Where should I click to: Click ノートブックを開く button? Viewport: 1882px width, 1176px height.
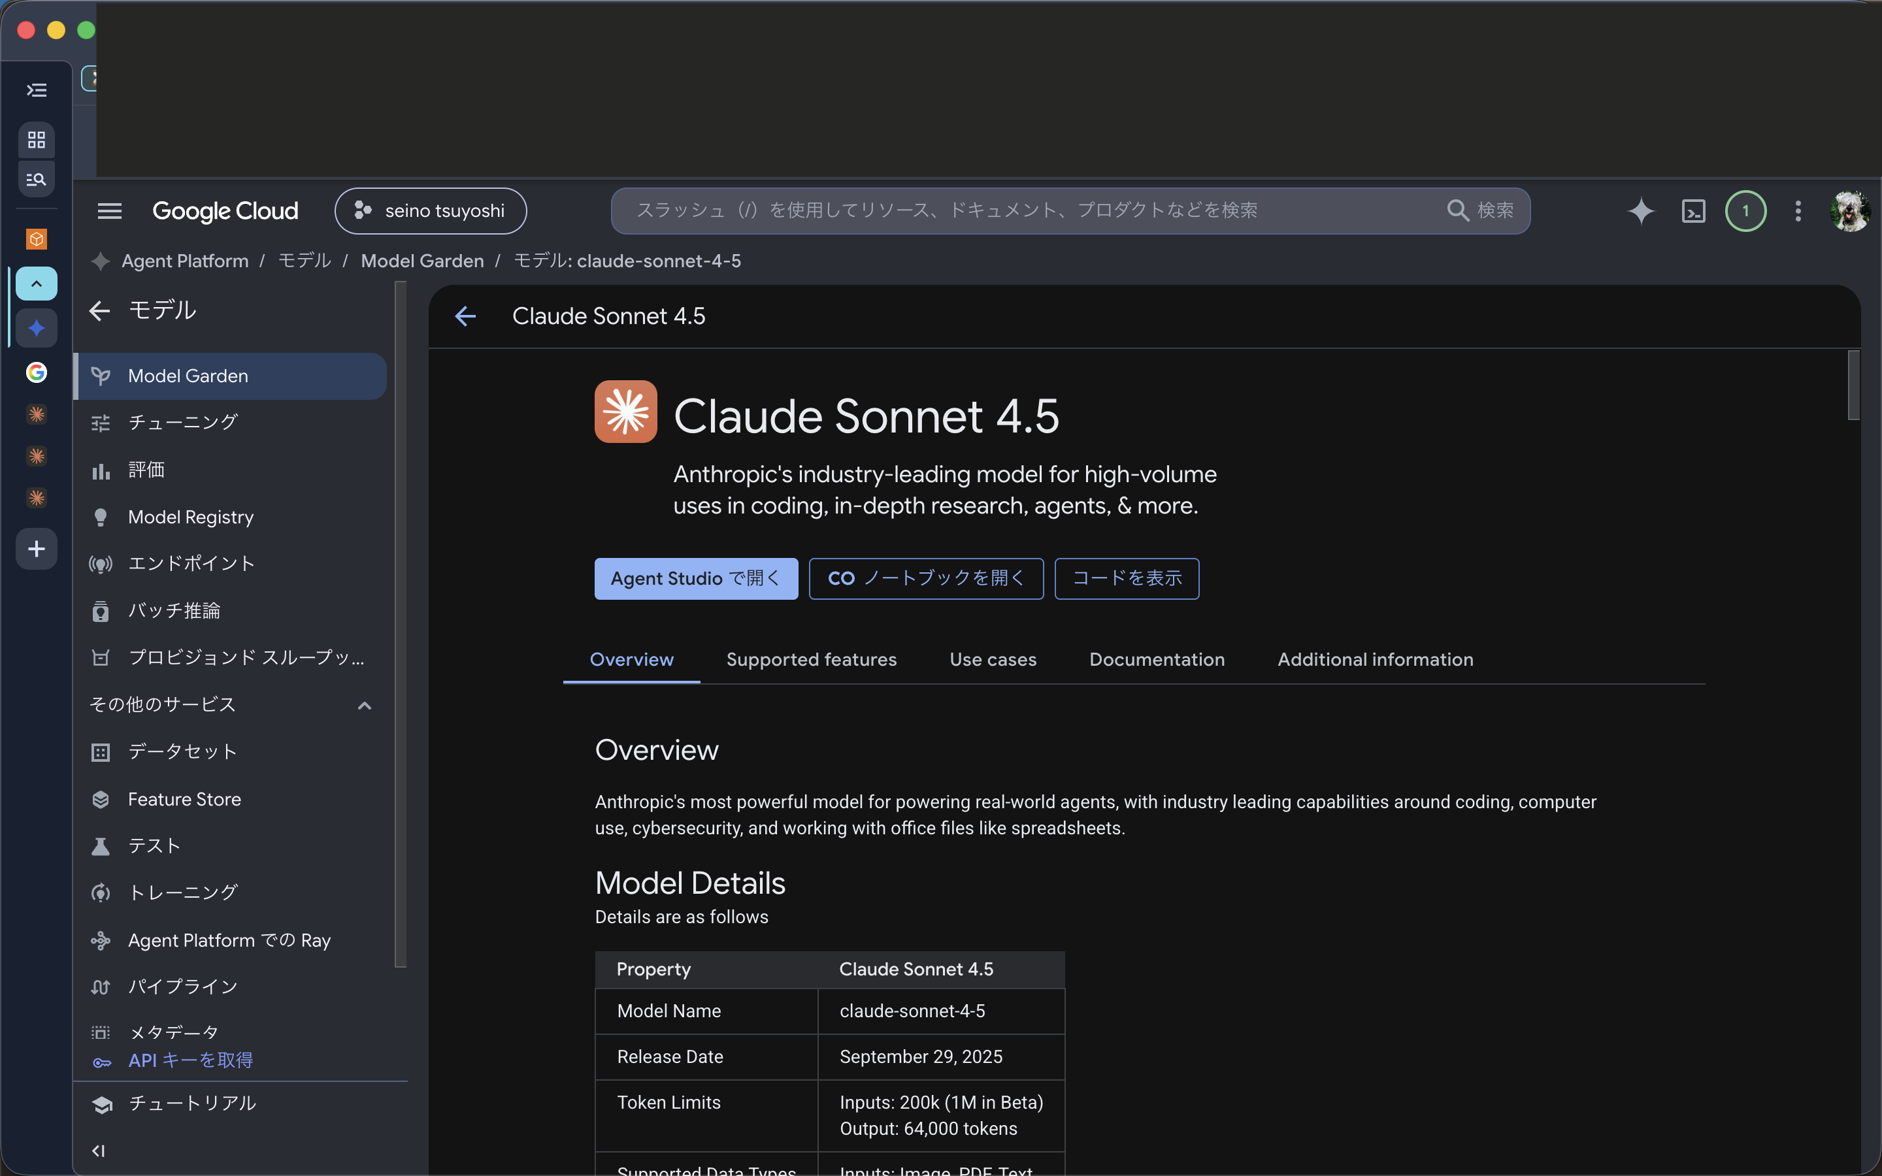click(926, 579)
